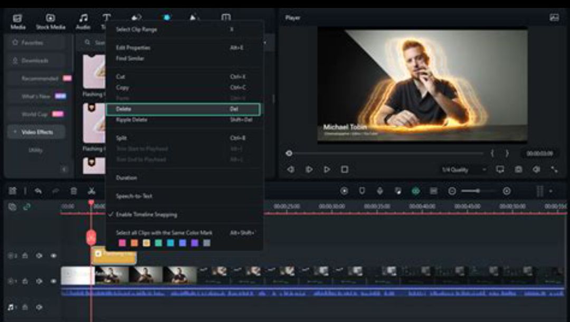Open the Downloads category in sidebar

pyautogui.click(x=36, y=60)
